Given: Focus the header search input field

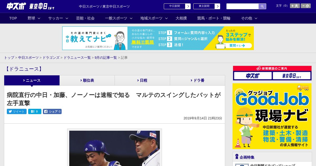Looking at the screenshot, I should [x=243, y=6].
